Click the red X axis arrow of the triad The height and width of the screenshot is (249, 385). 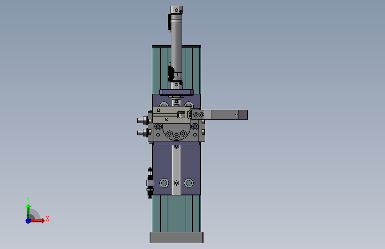point(37,221)
